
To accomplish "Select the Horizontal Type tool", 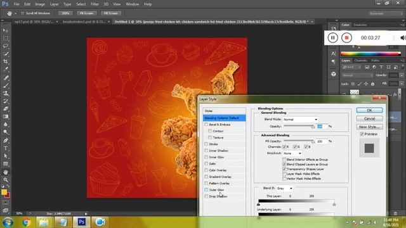I will 6,148.
